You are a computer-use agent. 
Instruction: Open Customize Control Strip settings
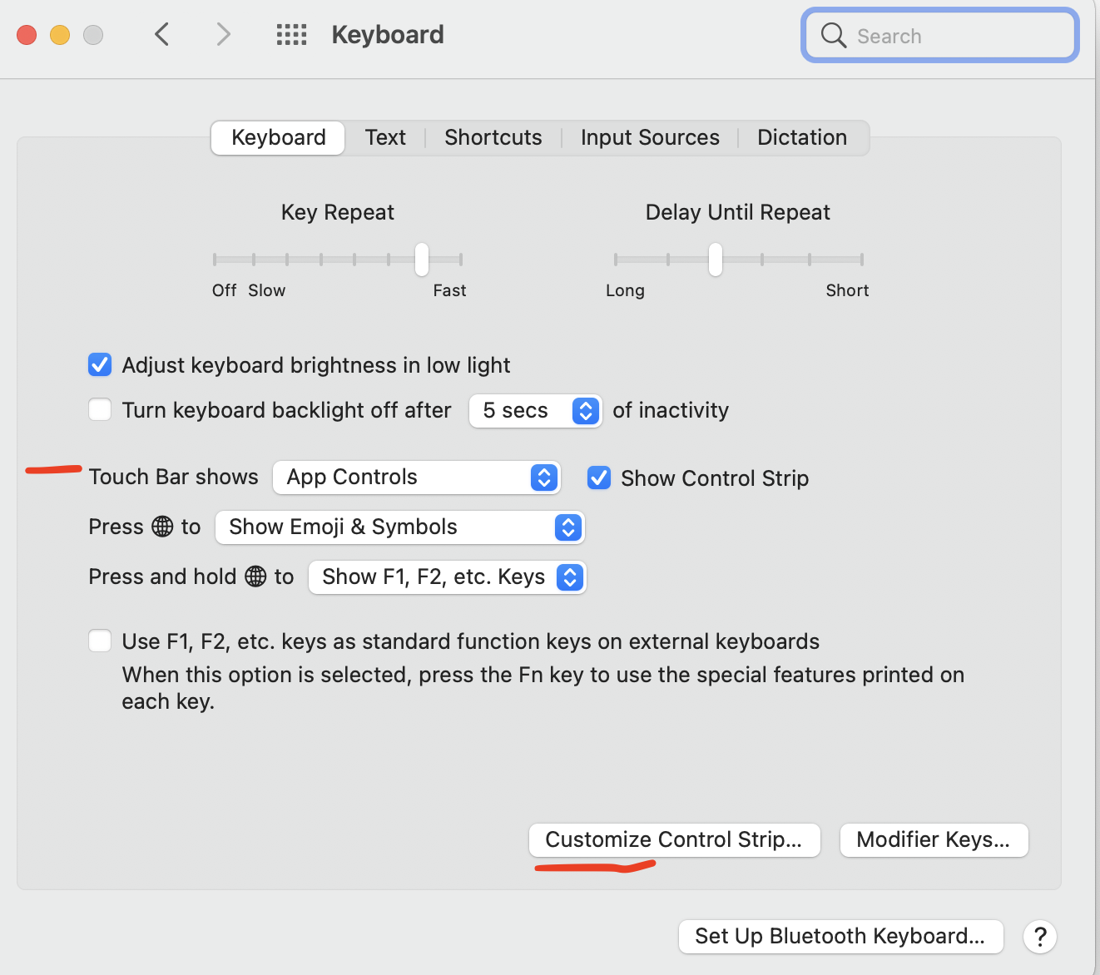[674, 840]
